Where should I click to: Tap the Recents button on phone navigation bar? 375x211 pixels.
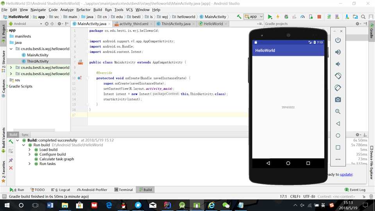click(308, 163)
